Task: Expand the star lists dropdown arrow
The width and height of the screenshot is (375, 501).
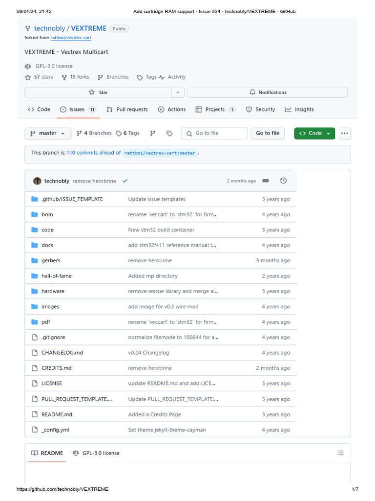Action: tap(178, 92)
